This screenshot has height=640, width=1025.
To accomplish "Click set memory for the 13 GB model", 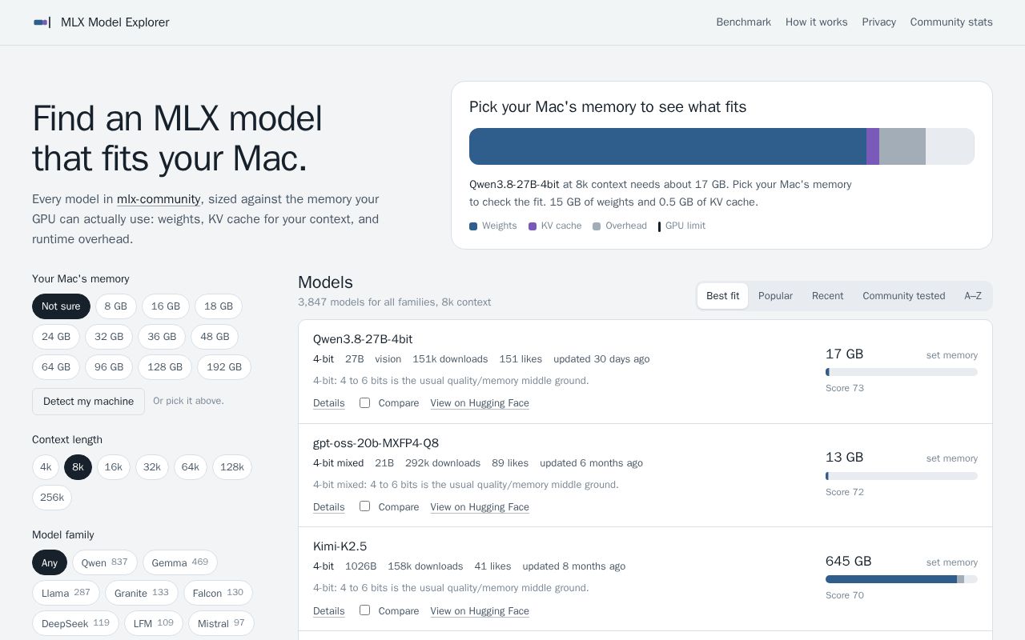I will coord(952,458).
